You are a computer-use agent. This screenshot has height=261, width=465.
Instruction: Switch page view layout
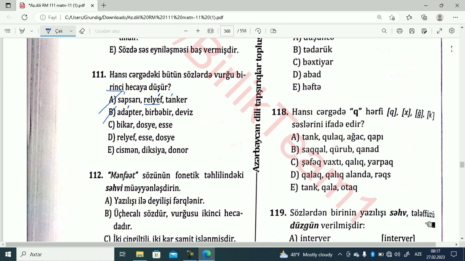pos(274,31)
